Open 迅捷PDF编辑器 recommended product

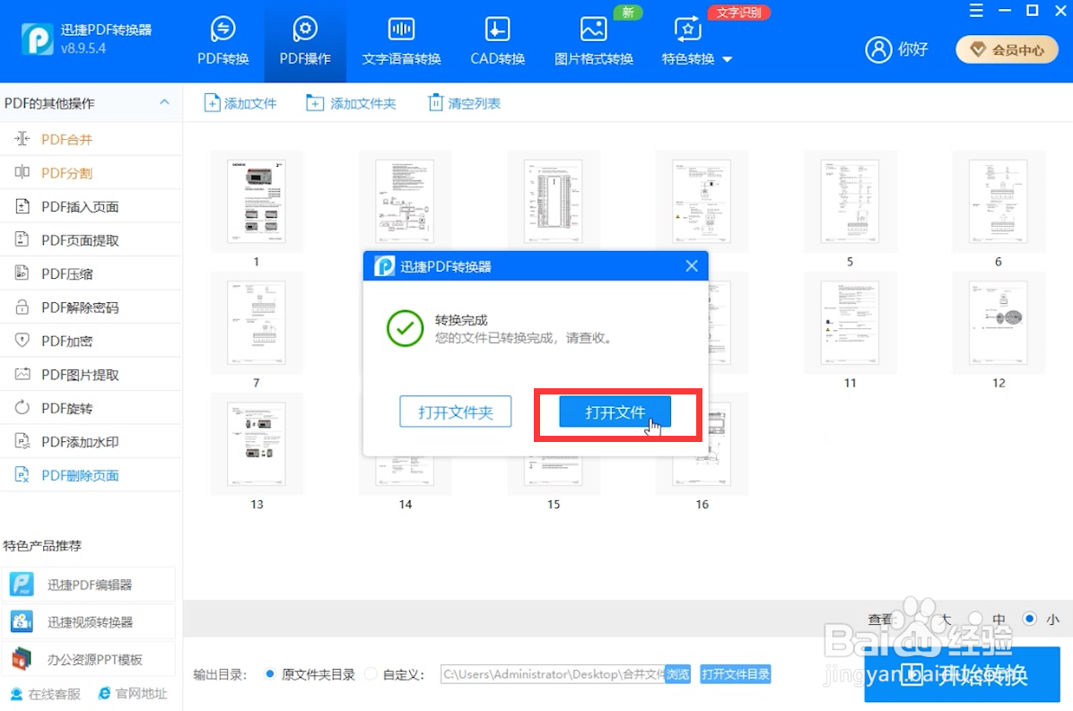[88, 585]
